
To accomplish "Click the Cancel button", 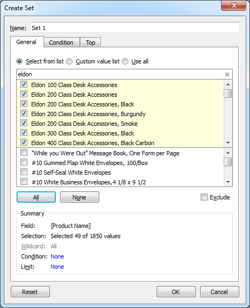I will click(x=219, y=292).
